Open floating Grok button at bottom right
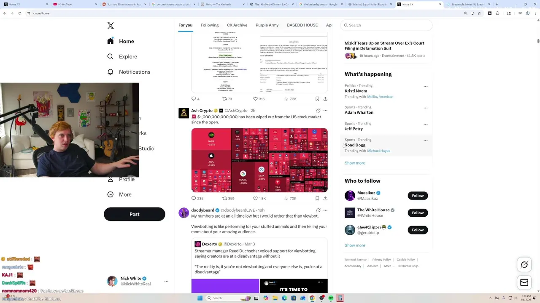 click(x=524, y=265)
